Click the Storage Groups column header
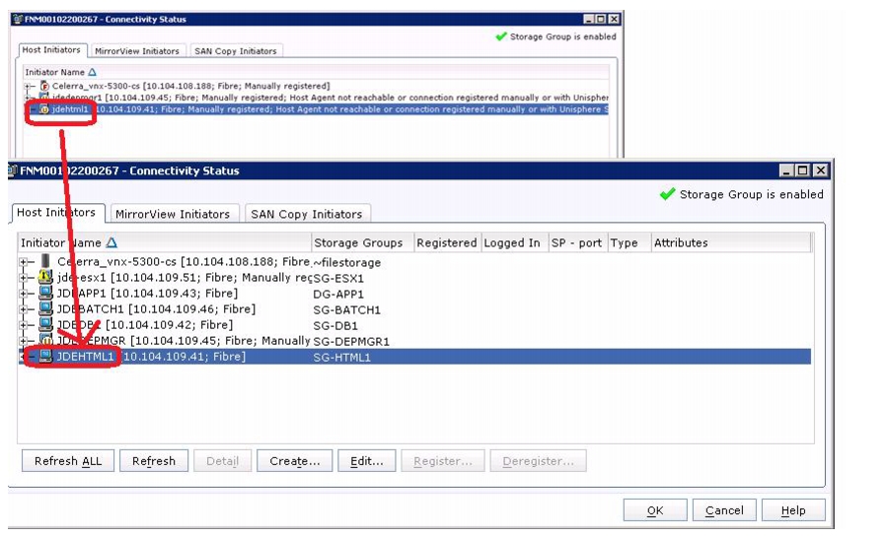888x538 pixels. coord(362,242)
